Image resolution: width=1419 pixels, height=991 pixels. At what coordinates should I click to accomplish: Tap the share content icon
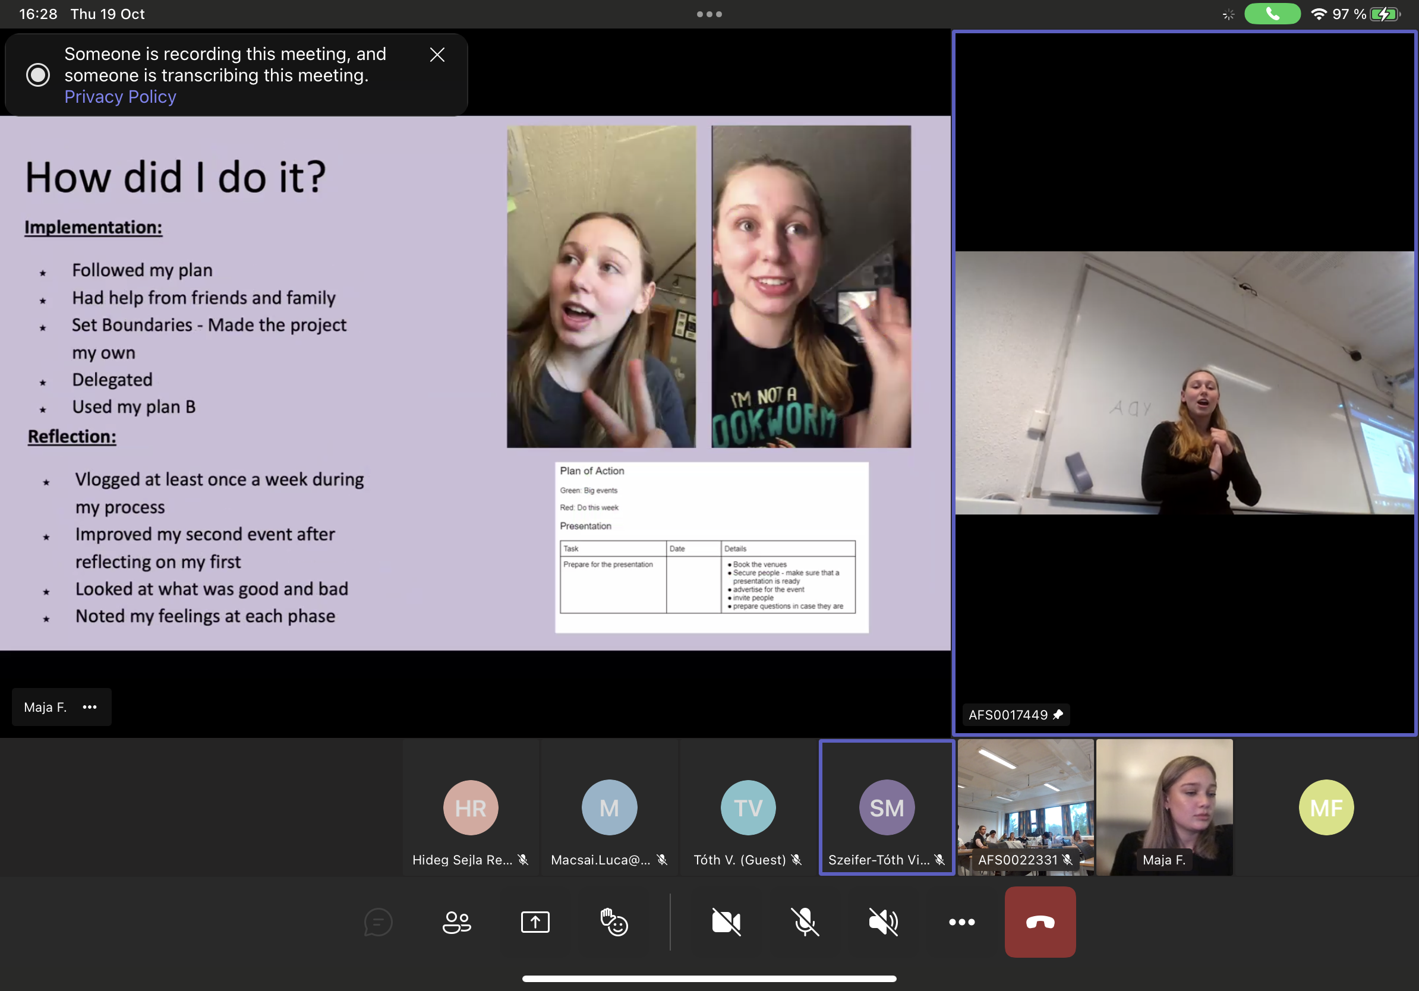pos(535,922)
